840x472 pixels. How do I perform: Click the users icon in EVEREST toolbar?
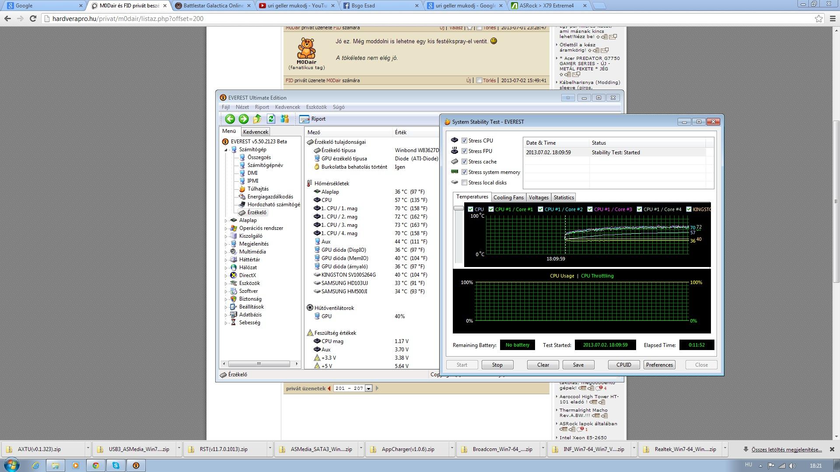pyautogui.click(x=285, y=119)
